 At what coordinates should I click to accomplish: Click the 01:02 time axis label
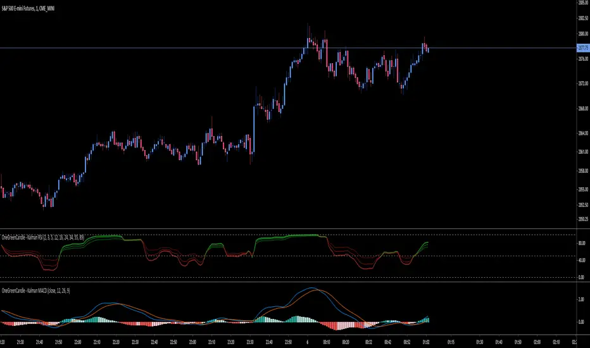point(426,342)
